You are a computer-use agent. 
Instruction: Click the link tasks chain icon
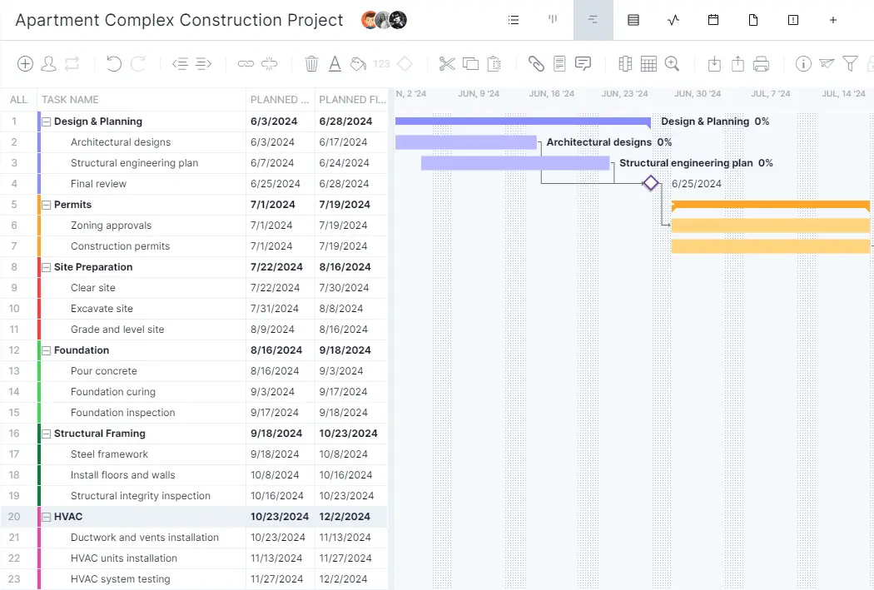(246, 64)
